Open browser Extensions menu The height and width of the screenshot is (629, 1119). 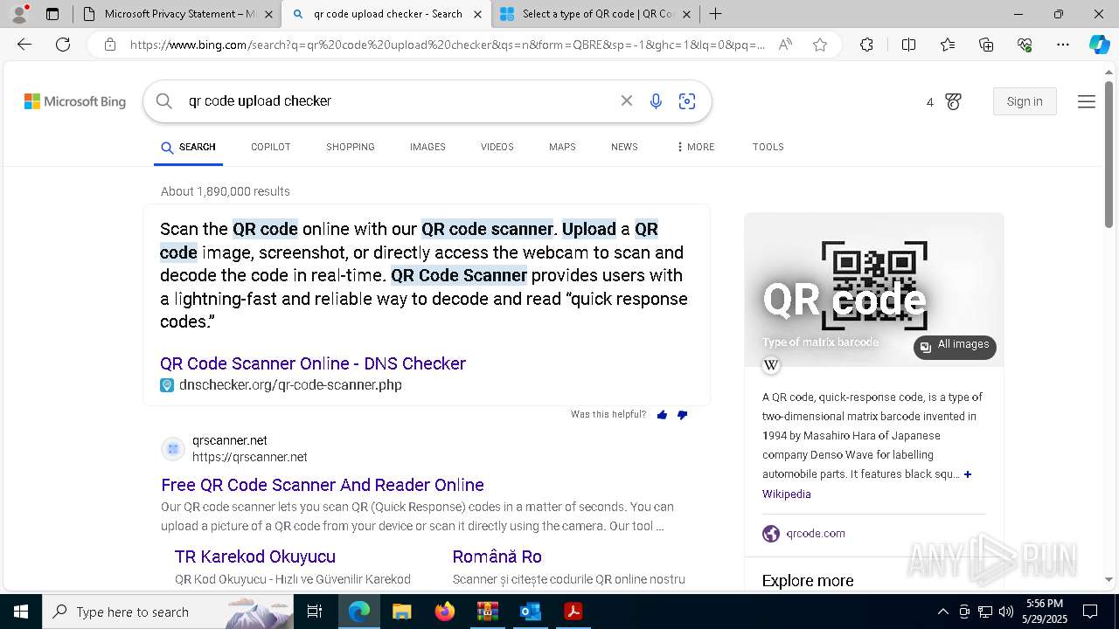866,45
